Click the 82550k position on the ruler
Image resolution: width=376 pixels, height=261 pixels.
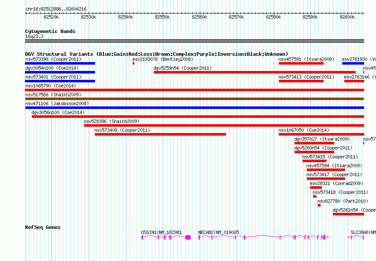click(x=162, y=17)
